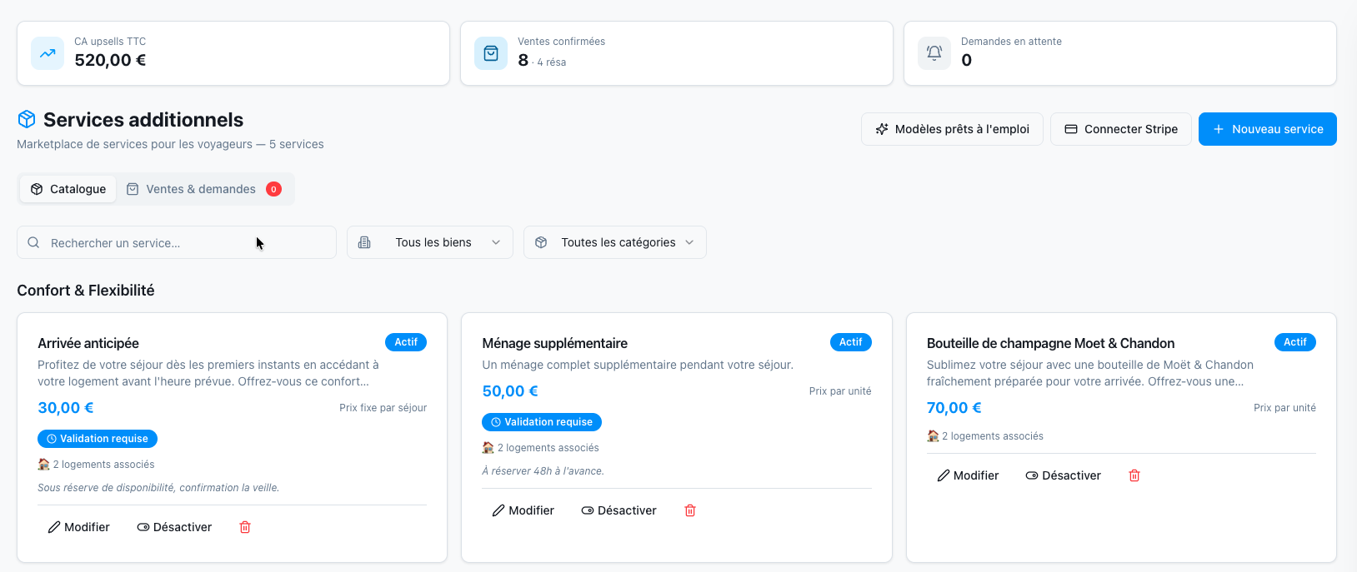The width and height of the screenshot is (1357, 572).
Task: Click the Actif badge on Arrivée anticipée
Action: coord(406,342)
